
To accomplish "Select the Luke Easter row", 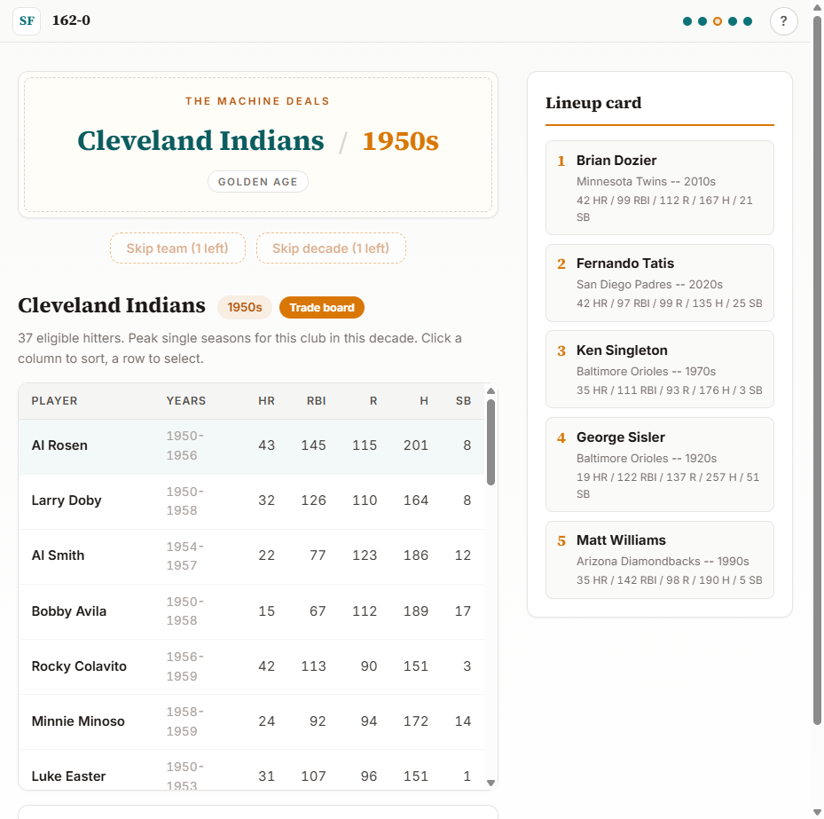I will click(252, 770).
